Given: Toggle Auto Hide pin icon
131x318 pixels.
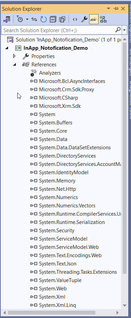Looking at the screenshot, I should 116,9.
